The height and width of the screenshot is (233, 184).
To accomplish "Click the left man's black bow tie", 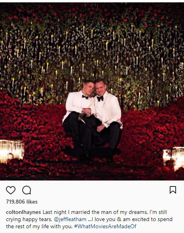I will 85,97.
